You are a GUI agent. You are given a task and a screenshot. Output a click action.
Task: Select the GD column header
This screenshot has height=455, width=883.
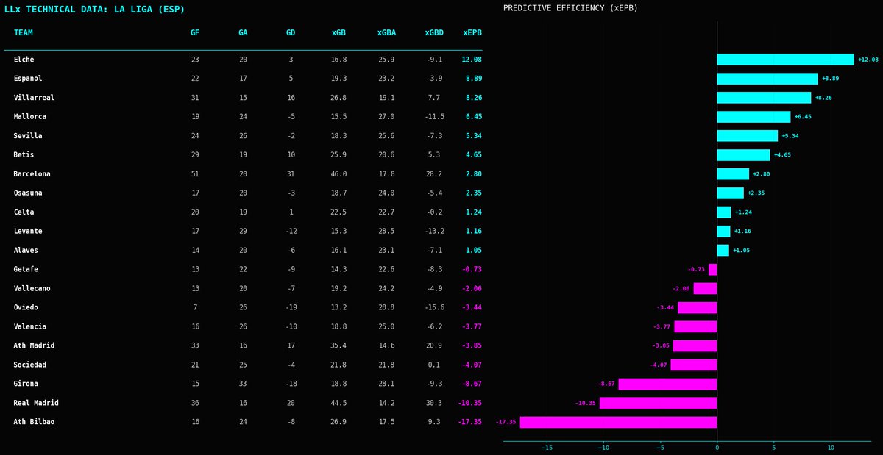pyautogui.click(x=291, y=33)
